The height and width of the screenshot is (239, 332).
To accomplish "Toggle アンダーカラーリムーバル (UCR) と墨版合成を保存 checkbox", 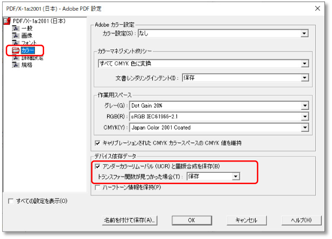I will 97,166.
